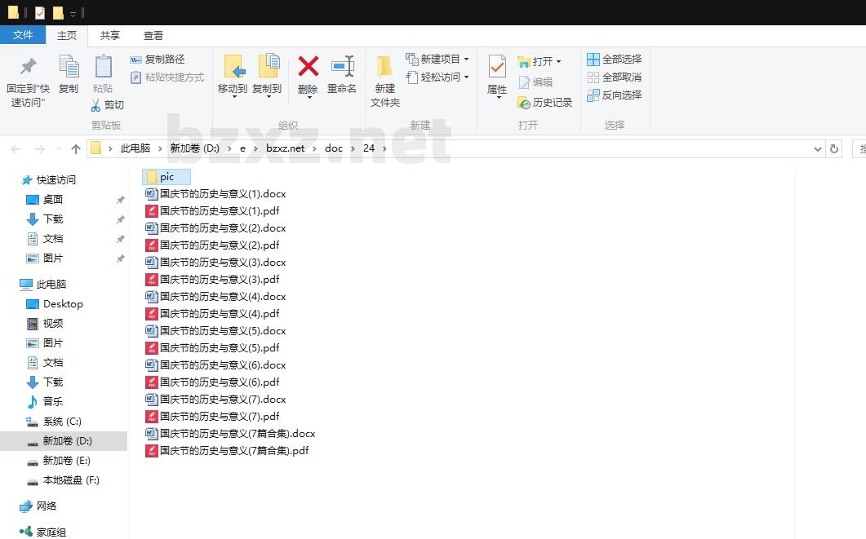Click Pin to Quick Access icon
The height and width of the screenshot is (539, 866).
point(28,67)
